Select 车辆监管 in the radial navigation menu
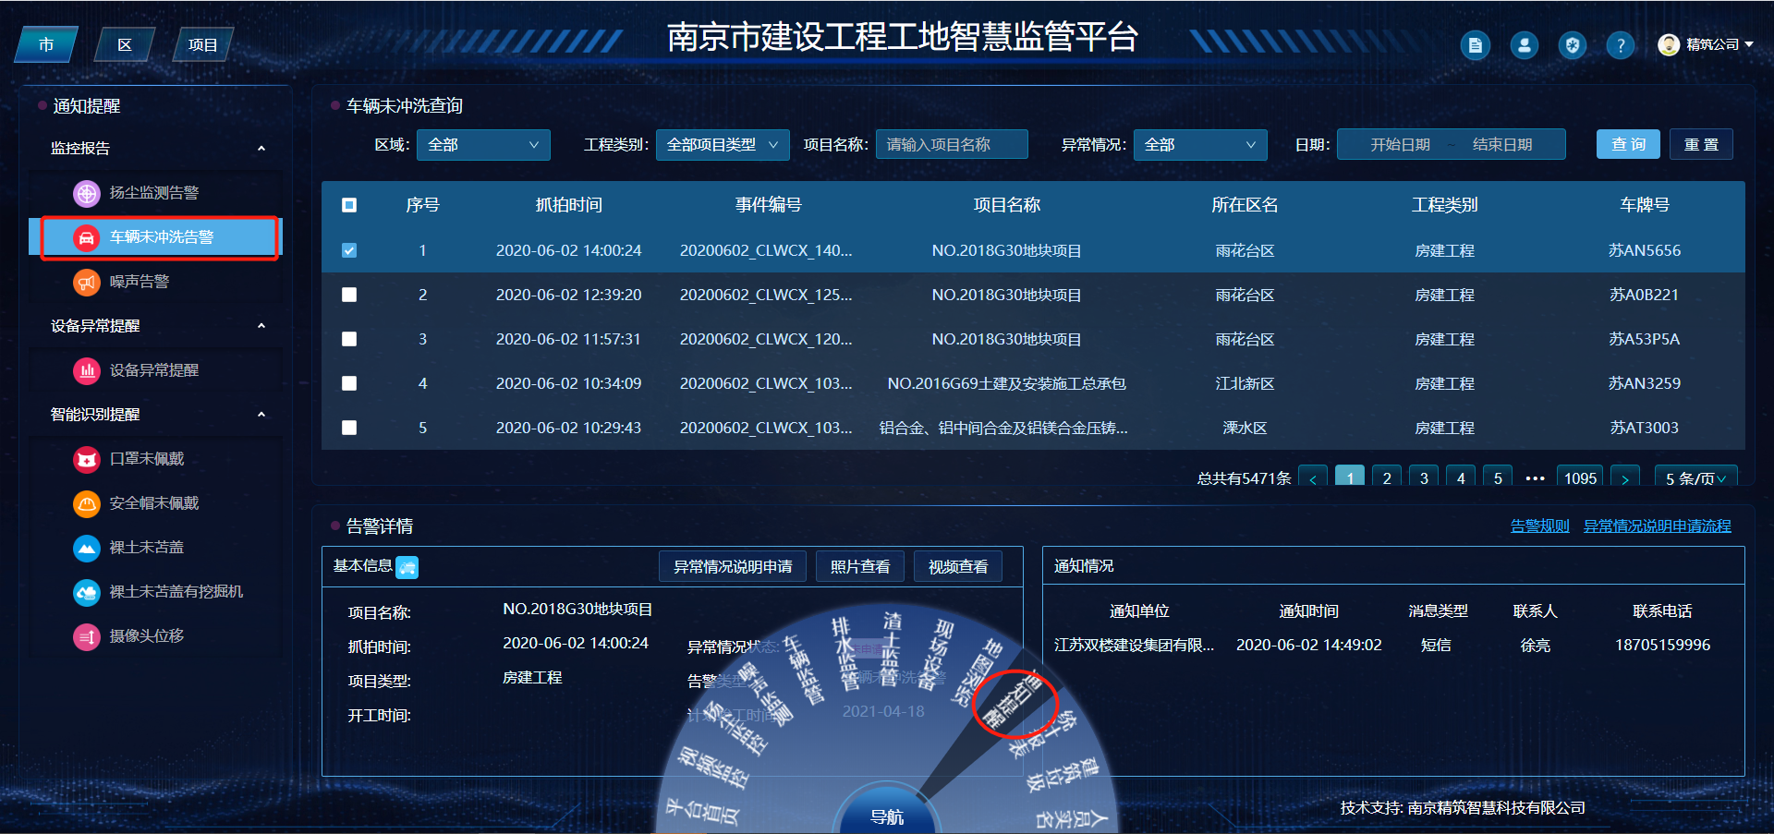This screenshot has width=1774, height=834. click(803, 670)
